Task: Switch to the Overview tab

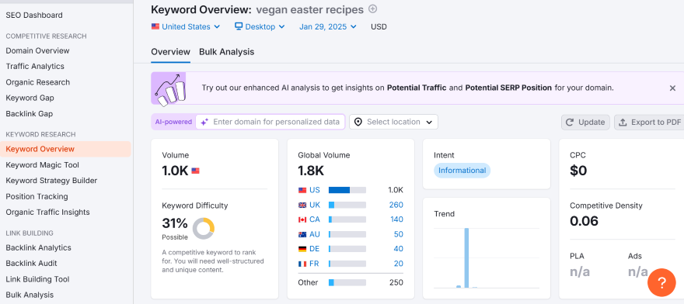Action: (170, 52)
